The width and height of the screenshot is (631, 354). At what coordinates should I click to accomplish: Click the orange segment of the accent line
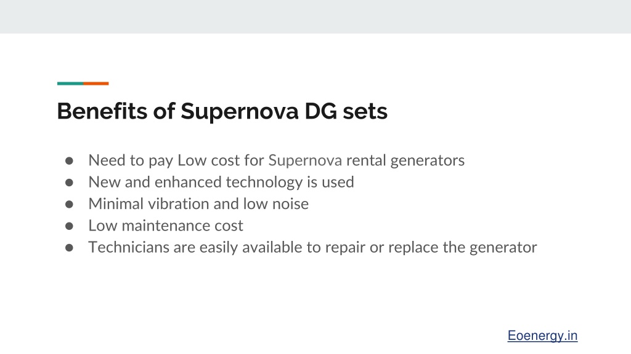pyautogui.click(x=96, y=84)
